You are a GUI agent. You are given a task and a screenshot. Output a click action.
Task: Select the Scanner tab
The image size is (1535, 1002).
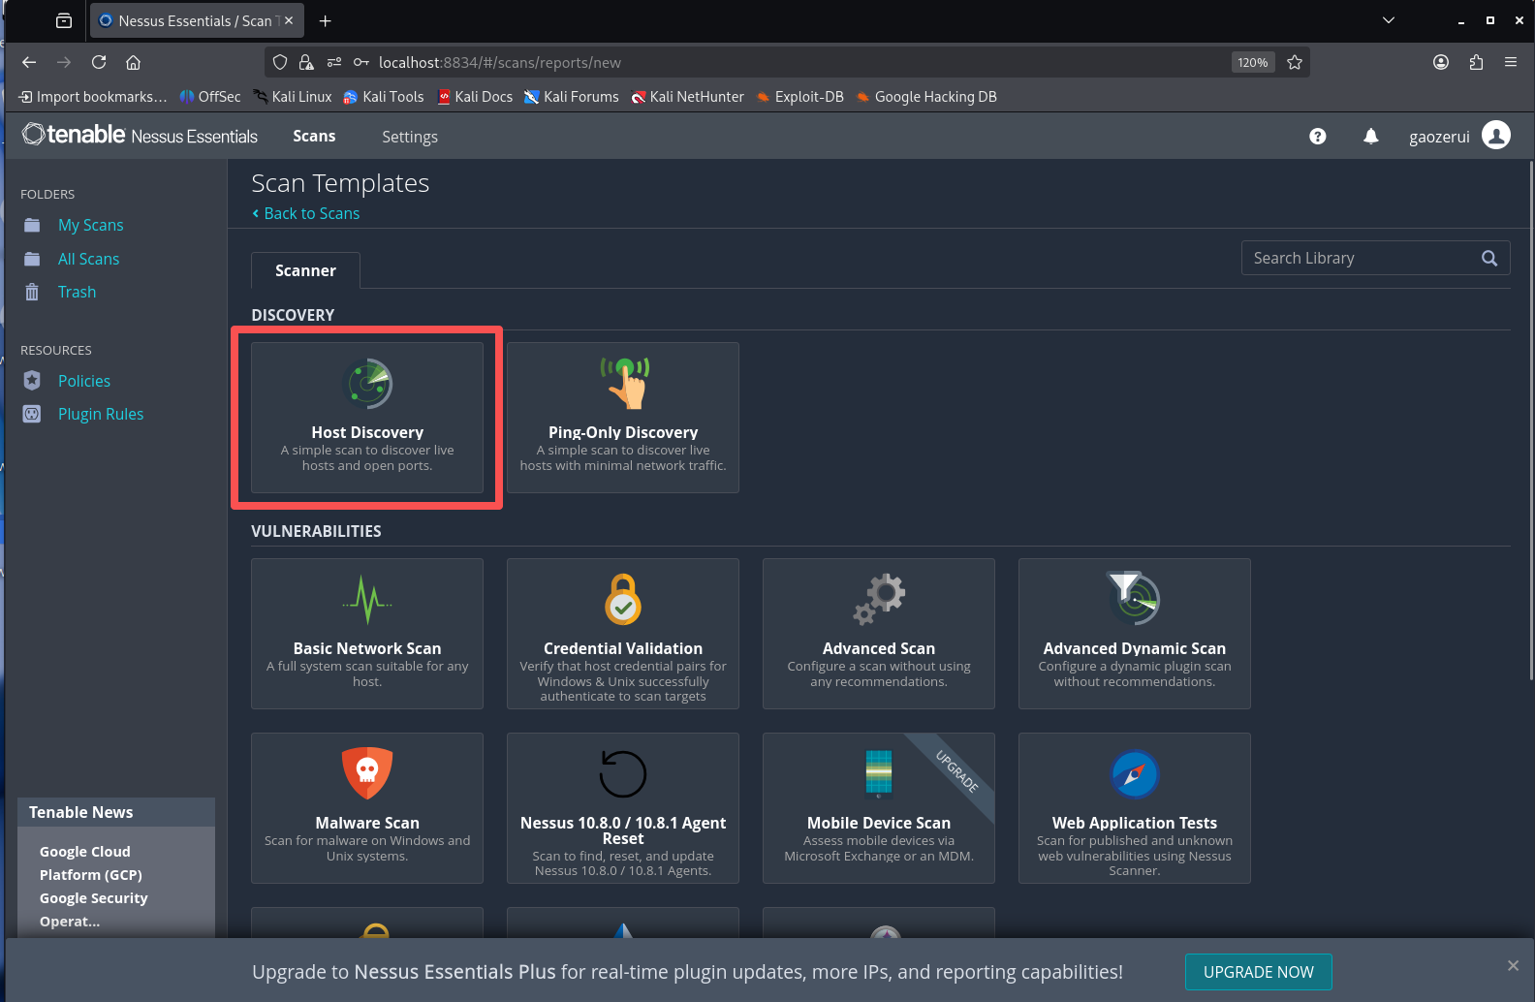pyautogui.click(x=305, y=270)
